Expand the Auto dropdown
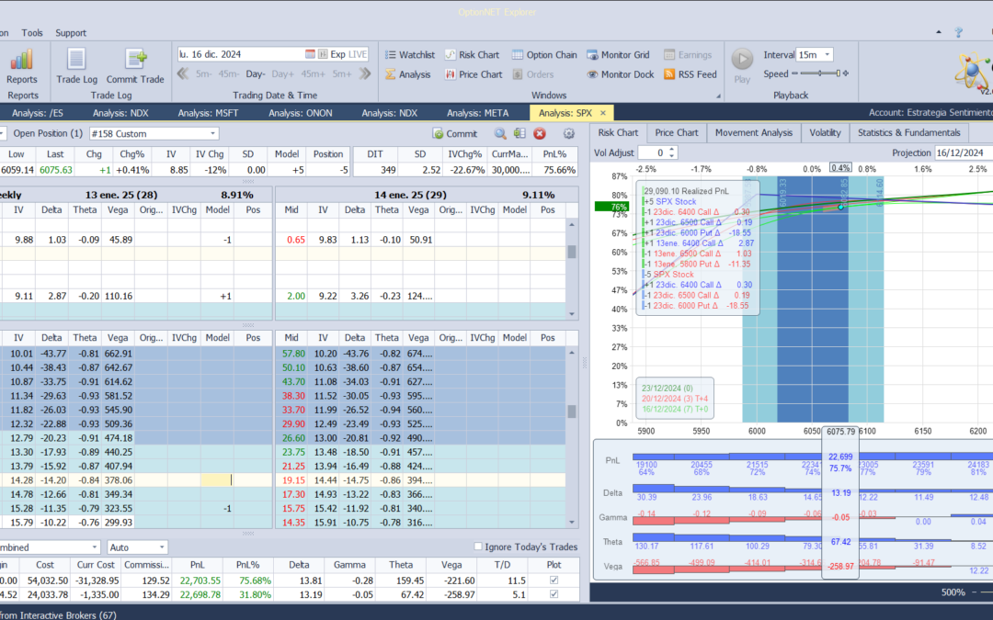 pos(162,547)
